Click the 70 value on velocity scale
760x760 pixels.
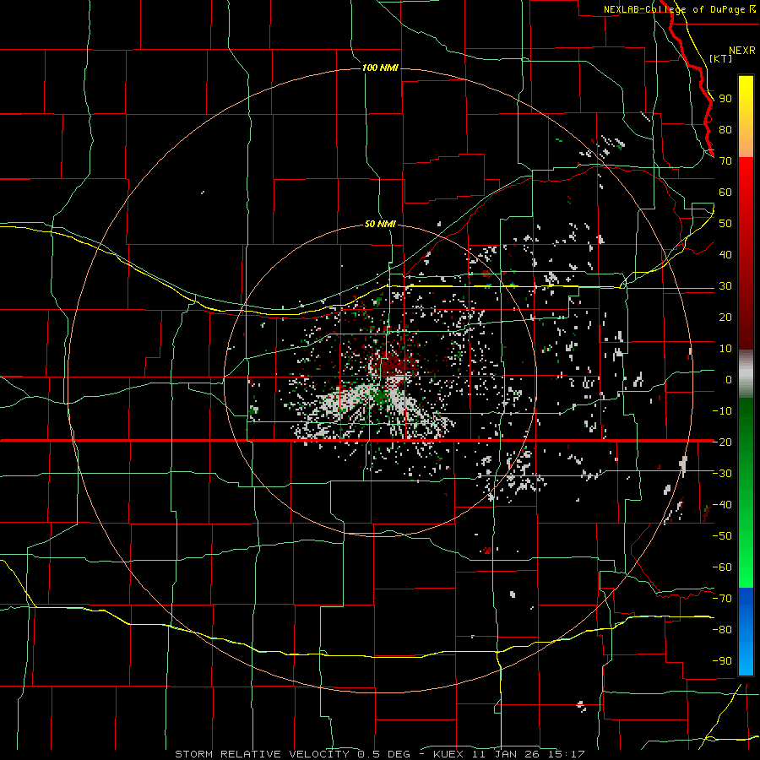coord(725,161)
